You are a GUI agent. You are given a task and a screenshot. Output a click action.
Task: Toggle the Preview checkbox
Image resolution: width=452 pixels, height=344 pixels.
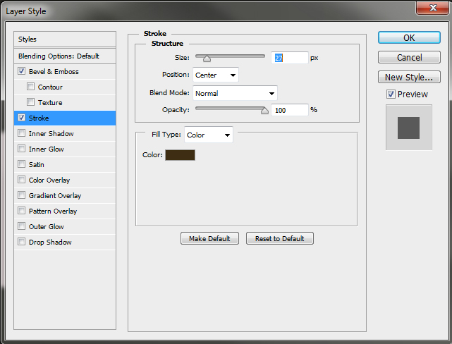coord(391,94)
